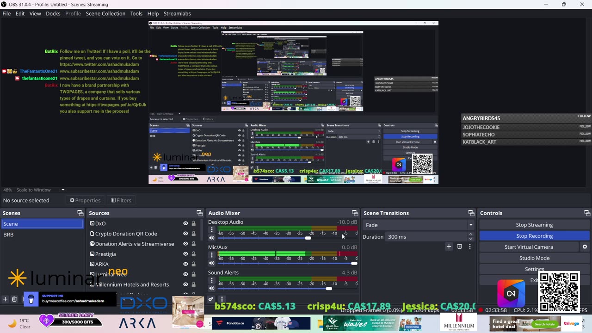This screenshot has height=333, width=592.
Task: Select the BRB scene
Action: 42,234
